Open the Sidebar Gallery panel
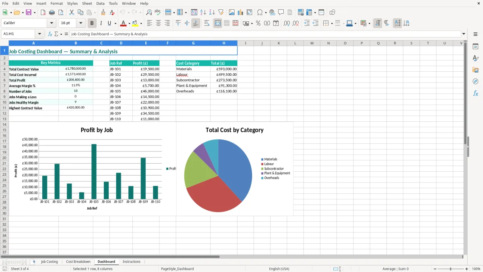 475,70
